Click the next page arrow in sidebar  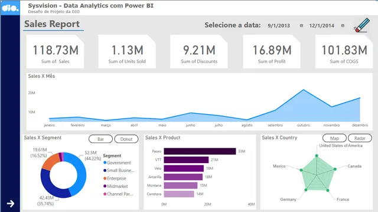click(11, 204)
